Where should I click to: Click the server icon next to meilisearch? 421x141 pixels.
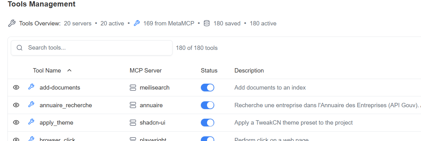point(133,88)
